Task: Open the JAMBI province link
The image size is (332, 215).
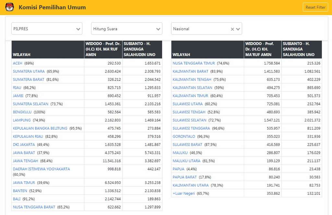Action: pyautogui.click(x=18, y=96)
